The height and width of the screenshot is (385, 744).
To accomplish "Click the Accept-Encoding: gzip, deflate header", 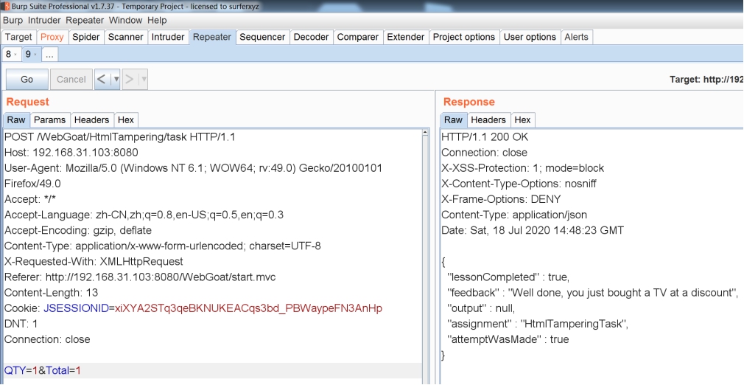I will tap(78, 231).
